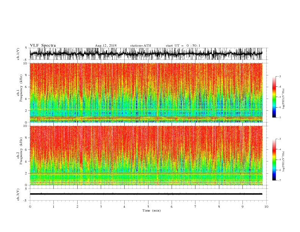This screenshot has height=232, width=300.
Task: Click the ch.1 voltage waveform plot
Action: click(146, 54)
